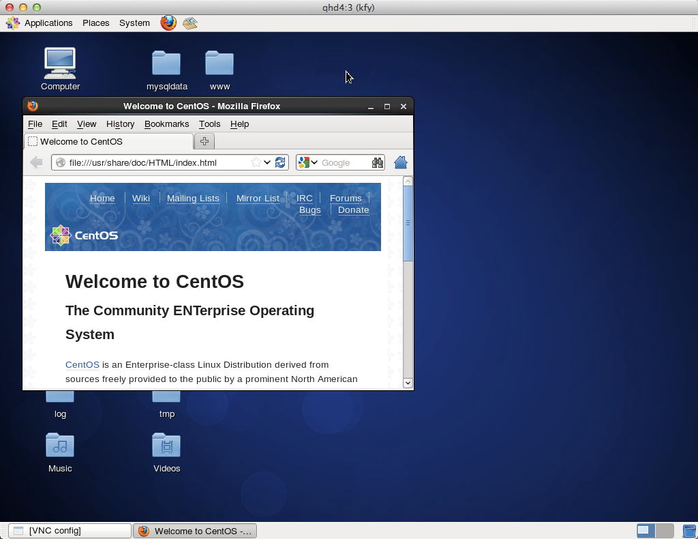Switch to the second workspace in the pager
Viewport: 698px width, 539px height.
pos(665,530)
